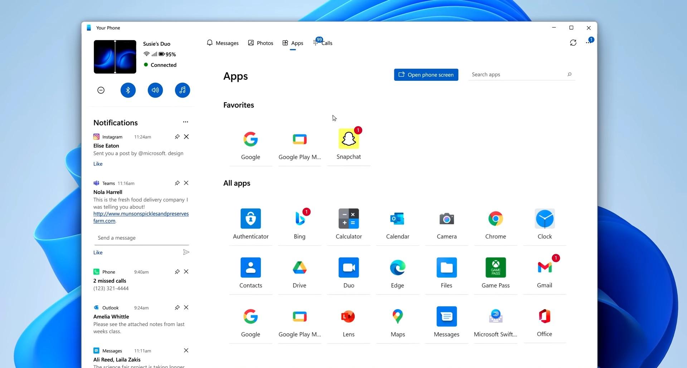687x368 pixels.
Task: Click Open phone screen button
Action: (x=426, y=75)
